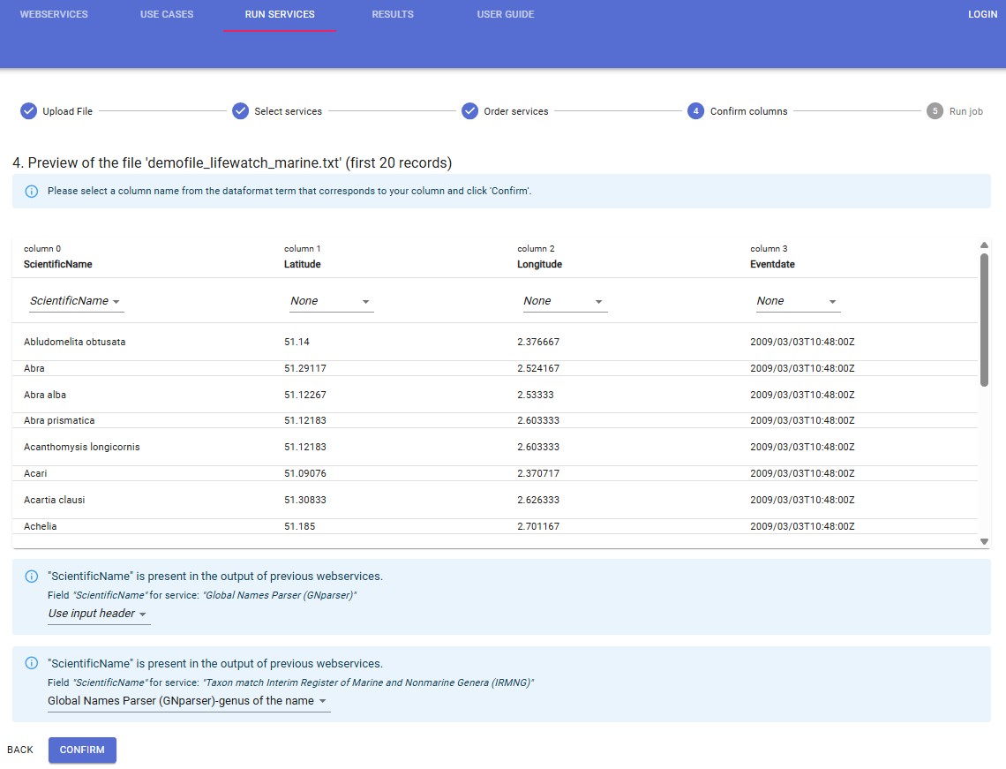Open the 'Use input header' dropdown
The image size is (1006, 769).
click(x=98, y=614)
